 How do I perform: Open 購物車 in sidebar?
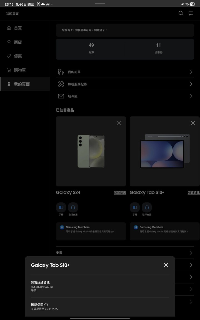(25, 70)
